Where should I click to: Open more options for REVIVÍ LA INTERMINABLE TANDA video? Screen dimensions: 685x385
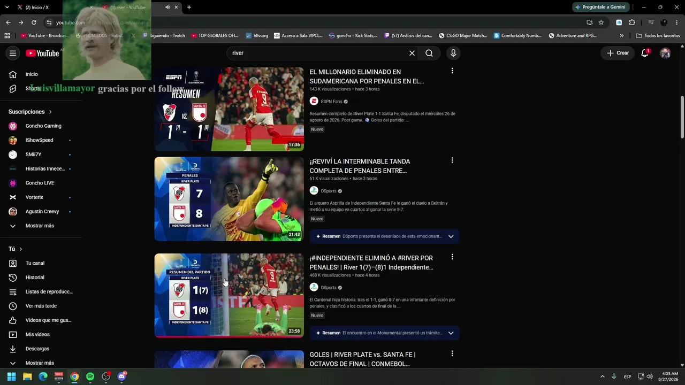pos(452,160)
